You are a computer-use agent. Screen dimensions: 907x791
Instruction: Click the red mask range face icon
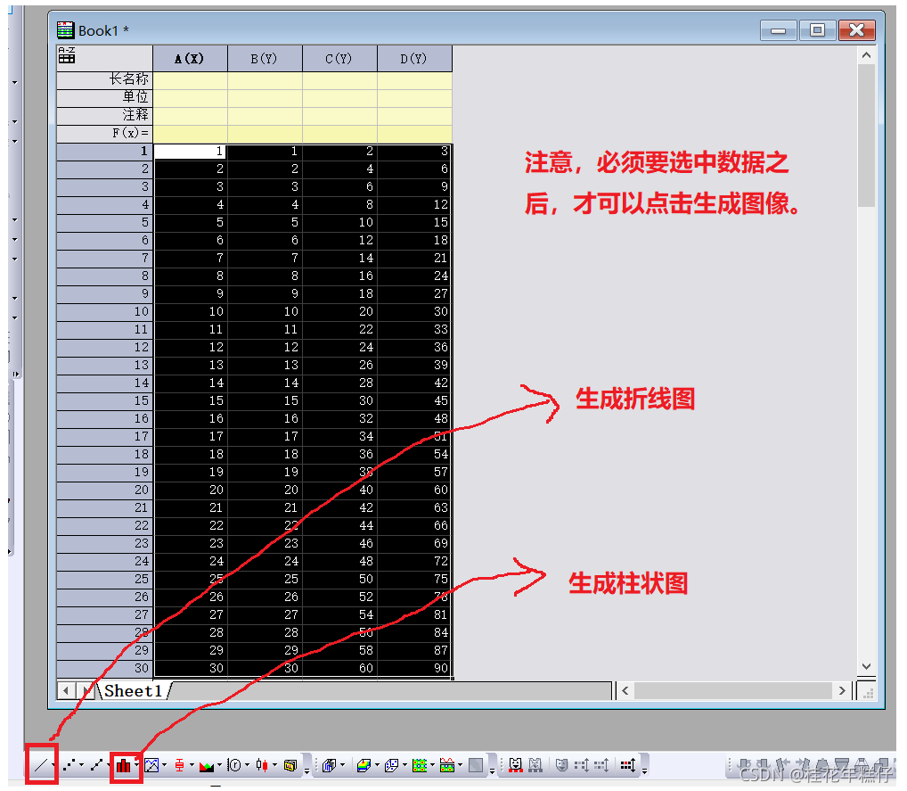click(516, 765)
